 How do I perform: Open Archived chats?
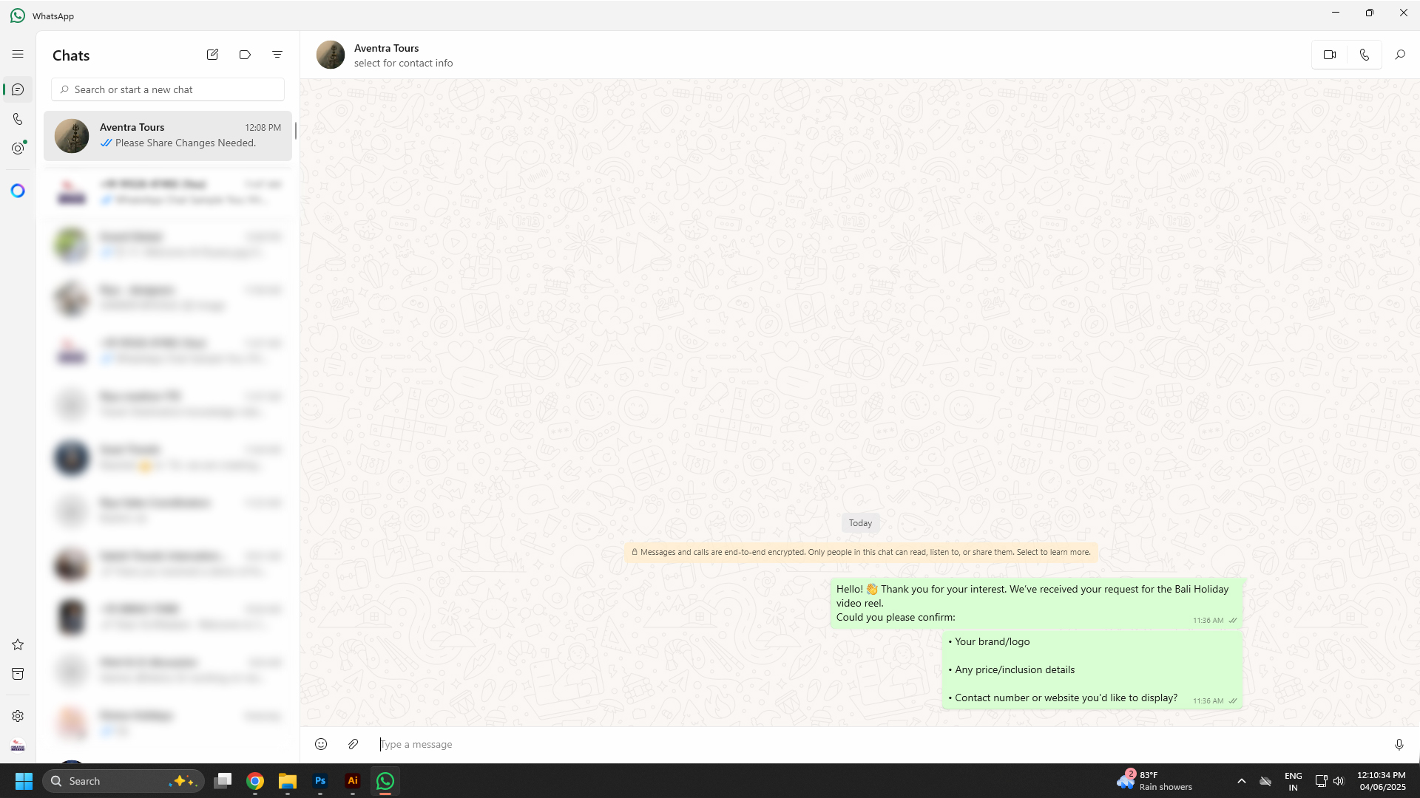(18, 674)
